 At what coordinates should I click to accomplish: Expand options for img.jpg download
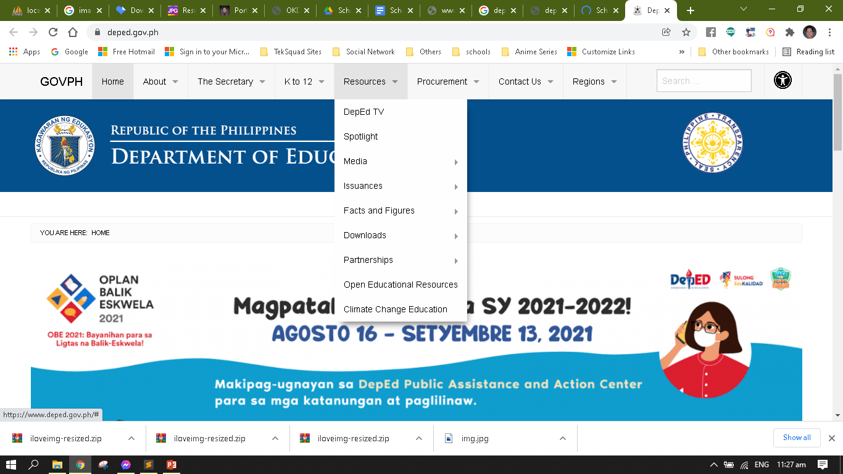coord(563,438)
